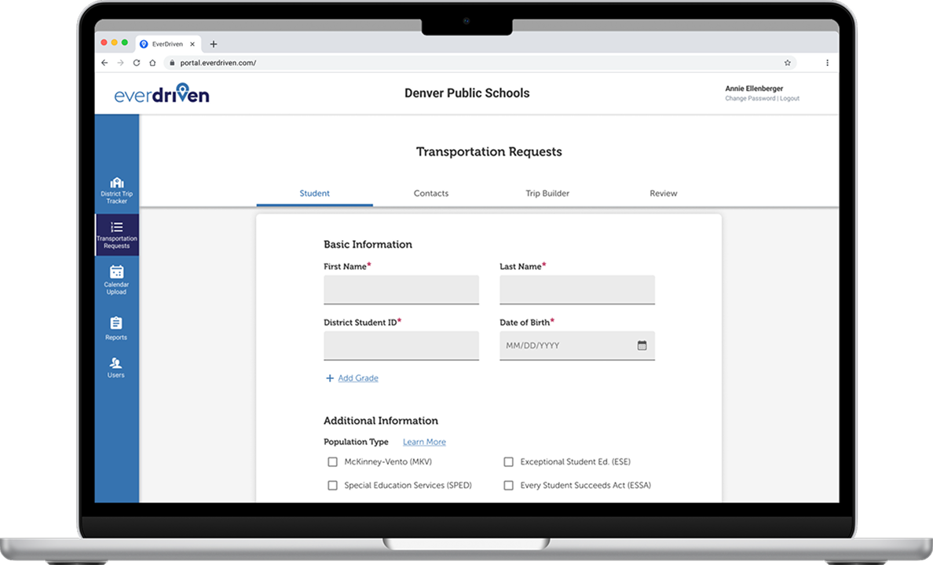This screenshot has height=565, width=933.
Task: Open District Trip Tracker in sidebar
Action: coord(116,191)
